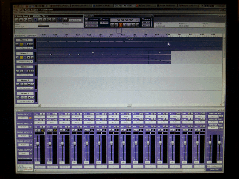Viewport: 239px width, 179px height.
Task: Click the Waver 5 track name label
Action: point(24,94)
